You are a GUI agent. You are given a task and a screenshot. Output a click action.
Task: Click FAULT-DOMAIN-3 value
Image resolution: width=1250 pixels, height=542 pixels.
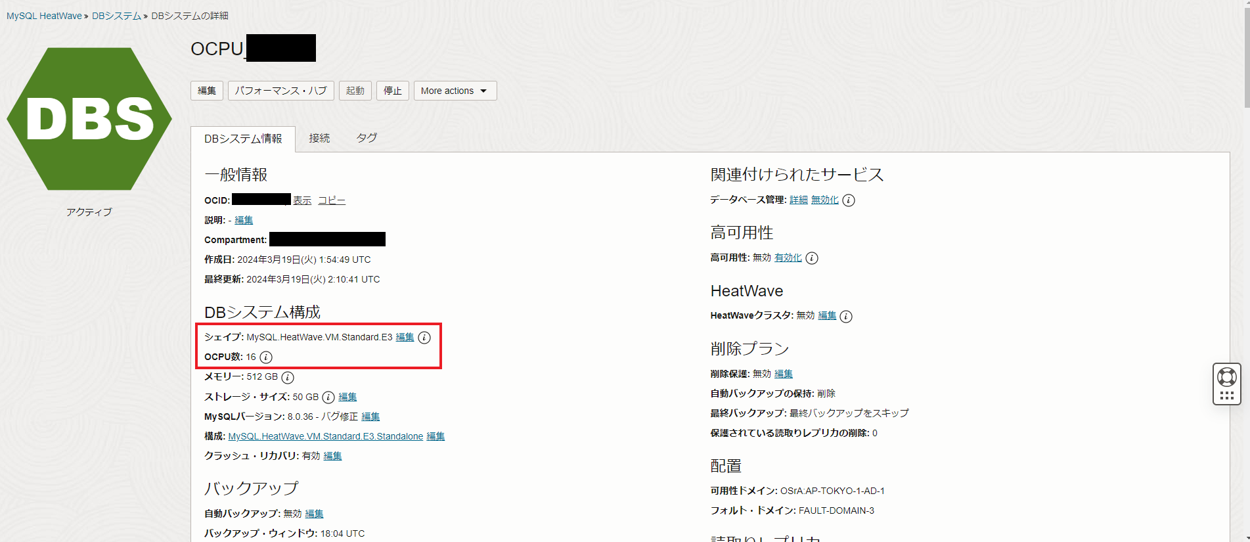(x=836, y=510)
